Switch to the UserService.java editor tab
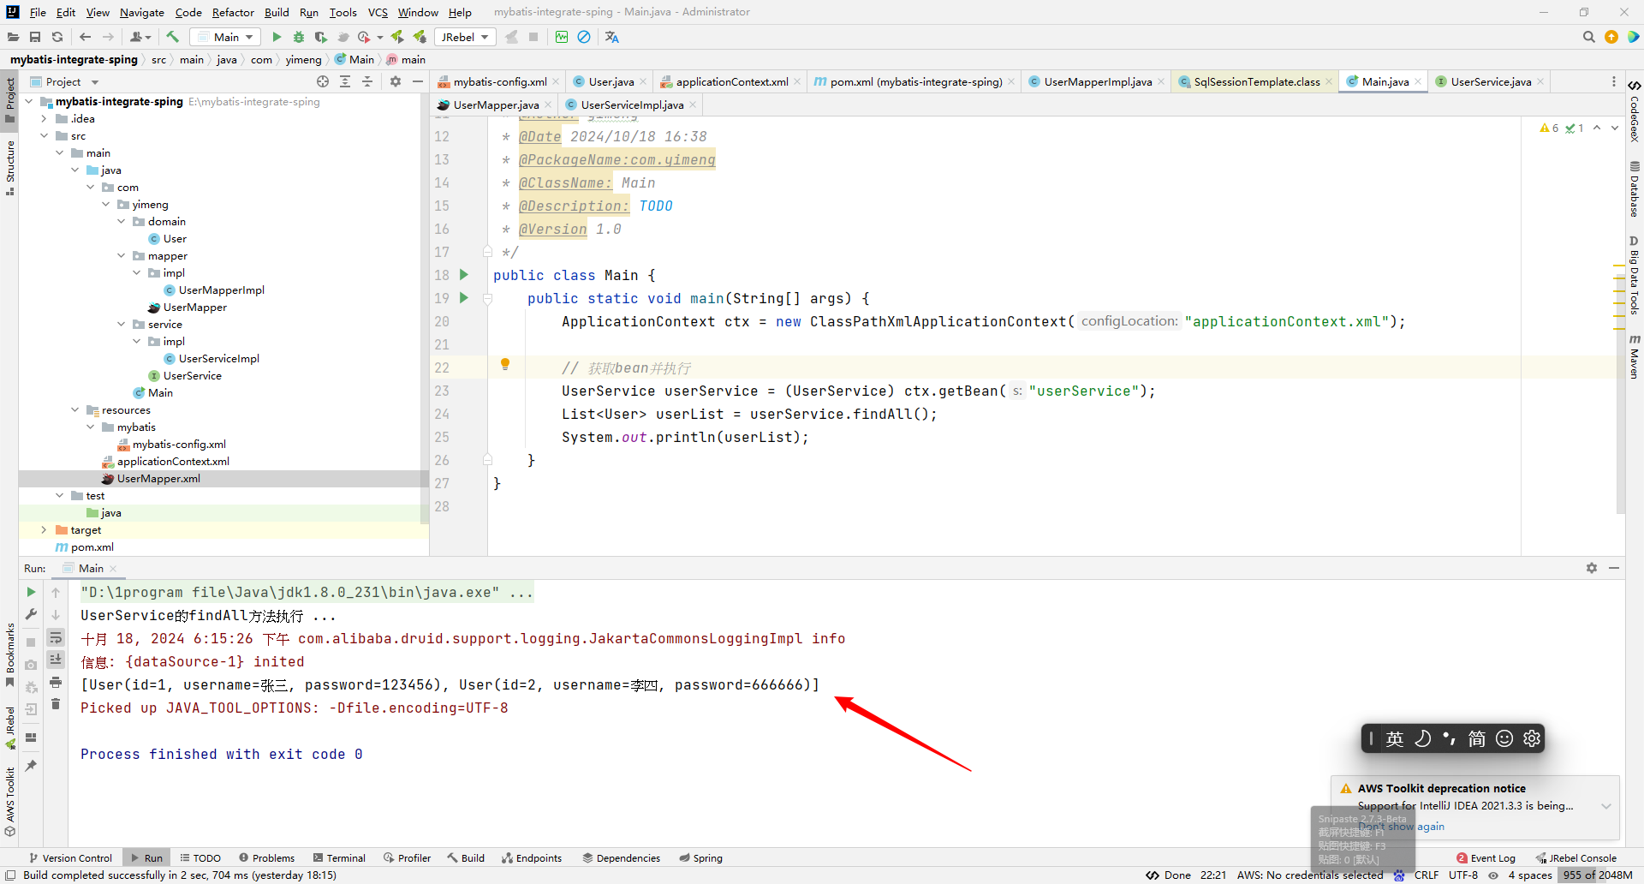The width and height of the screenshot is (1644, 884). pyautogui.click(x=1490, y=81)
